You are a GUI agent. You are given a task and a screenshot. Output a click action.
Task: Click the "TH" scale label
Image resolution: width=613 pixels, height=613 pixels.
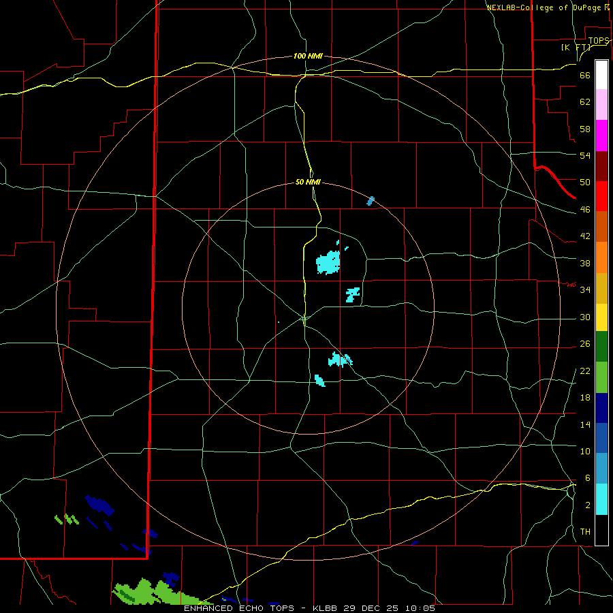(x=585, y=532)
